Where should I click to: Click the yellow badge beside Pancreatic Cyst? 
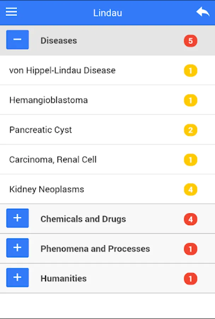[x=190, y=130]
